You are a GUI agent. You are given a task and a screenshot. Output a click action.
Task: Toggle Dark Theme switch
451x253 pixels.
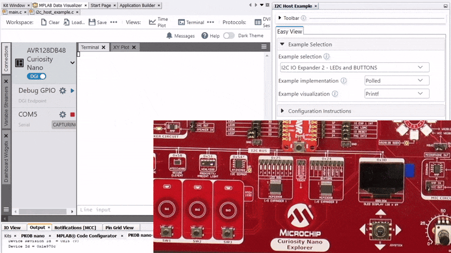[x=229, y=35]
